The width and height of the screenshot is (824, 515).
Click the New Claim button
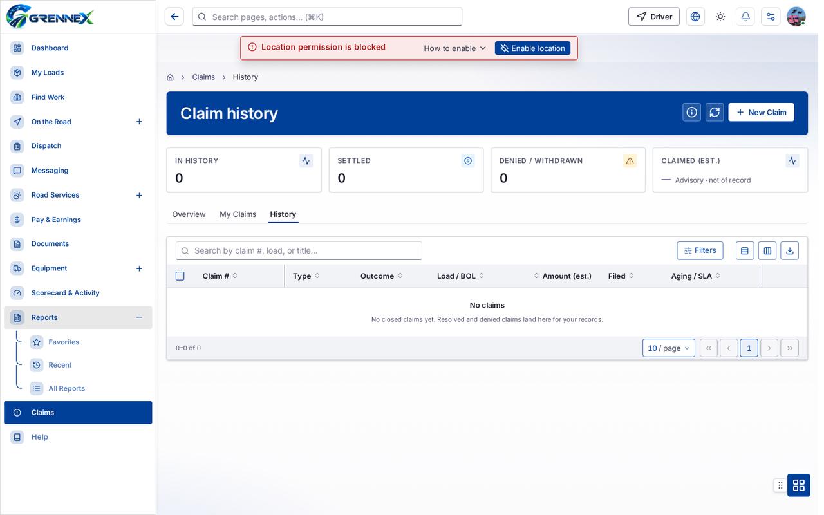(762, 112)
